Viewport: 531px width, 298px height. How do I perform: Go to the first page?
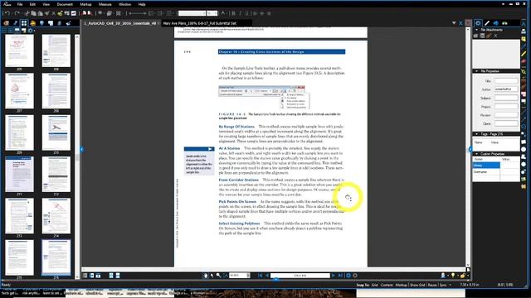[x=260, y=276]
